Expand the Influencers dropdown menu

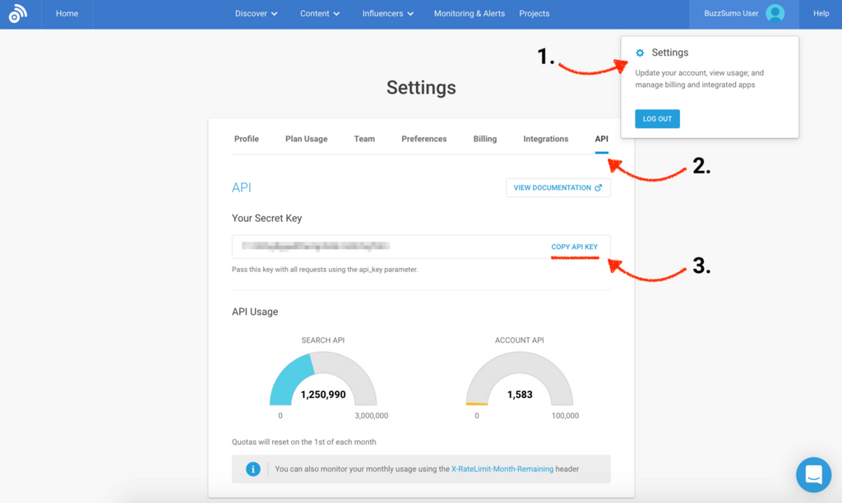coord(388,14)
